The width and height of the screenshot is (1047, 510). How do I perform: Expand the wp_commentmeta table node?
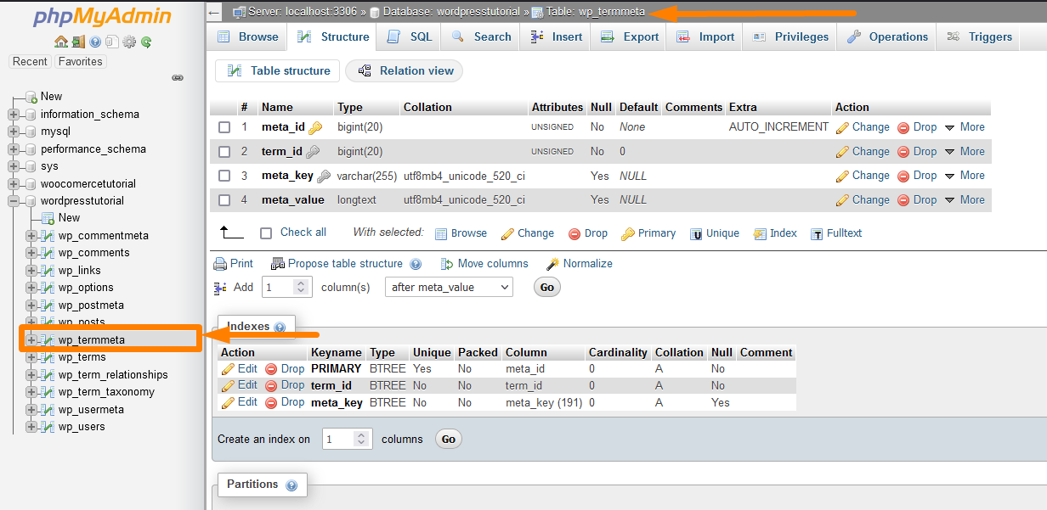(x=31, y=236)
